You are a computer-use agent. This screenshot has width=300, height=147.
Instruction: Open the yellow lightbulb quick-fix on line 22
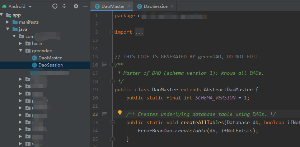coord(120,113)
